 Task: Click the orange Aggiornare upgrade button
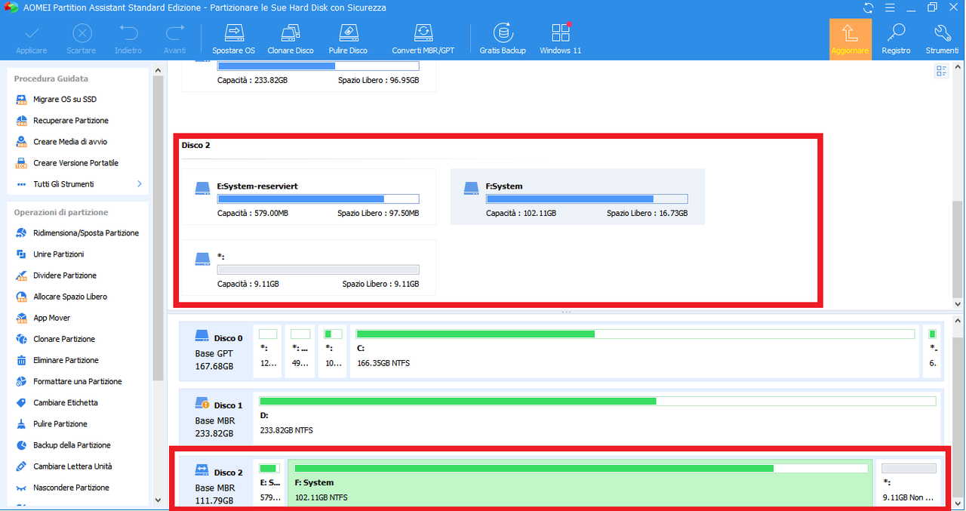tap(850, 39)
